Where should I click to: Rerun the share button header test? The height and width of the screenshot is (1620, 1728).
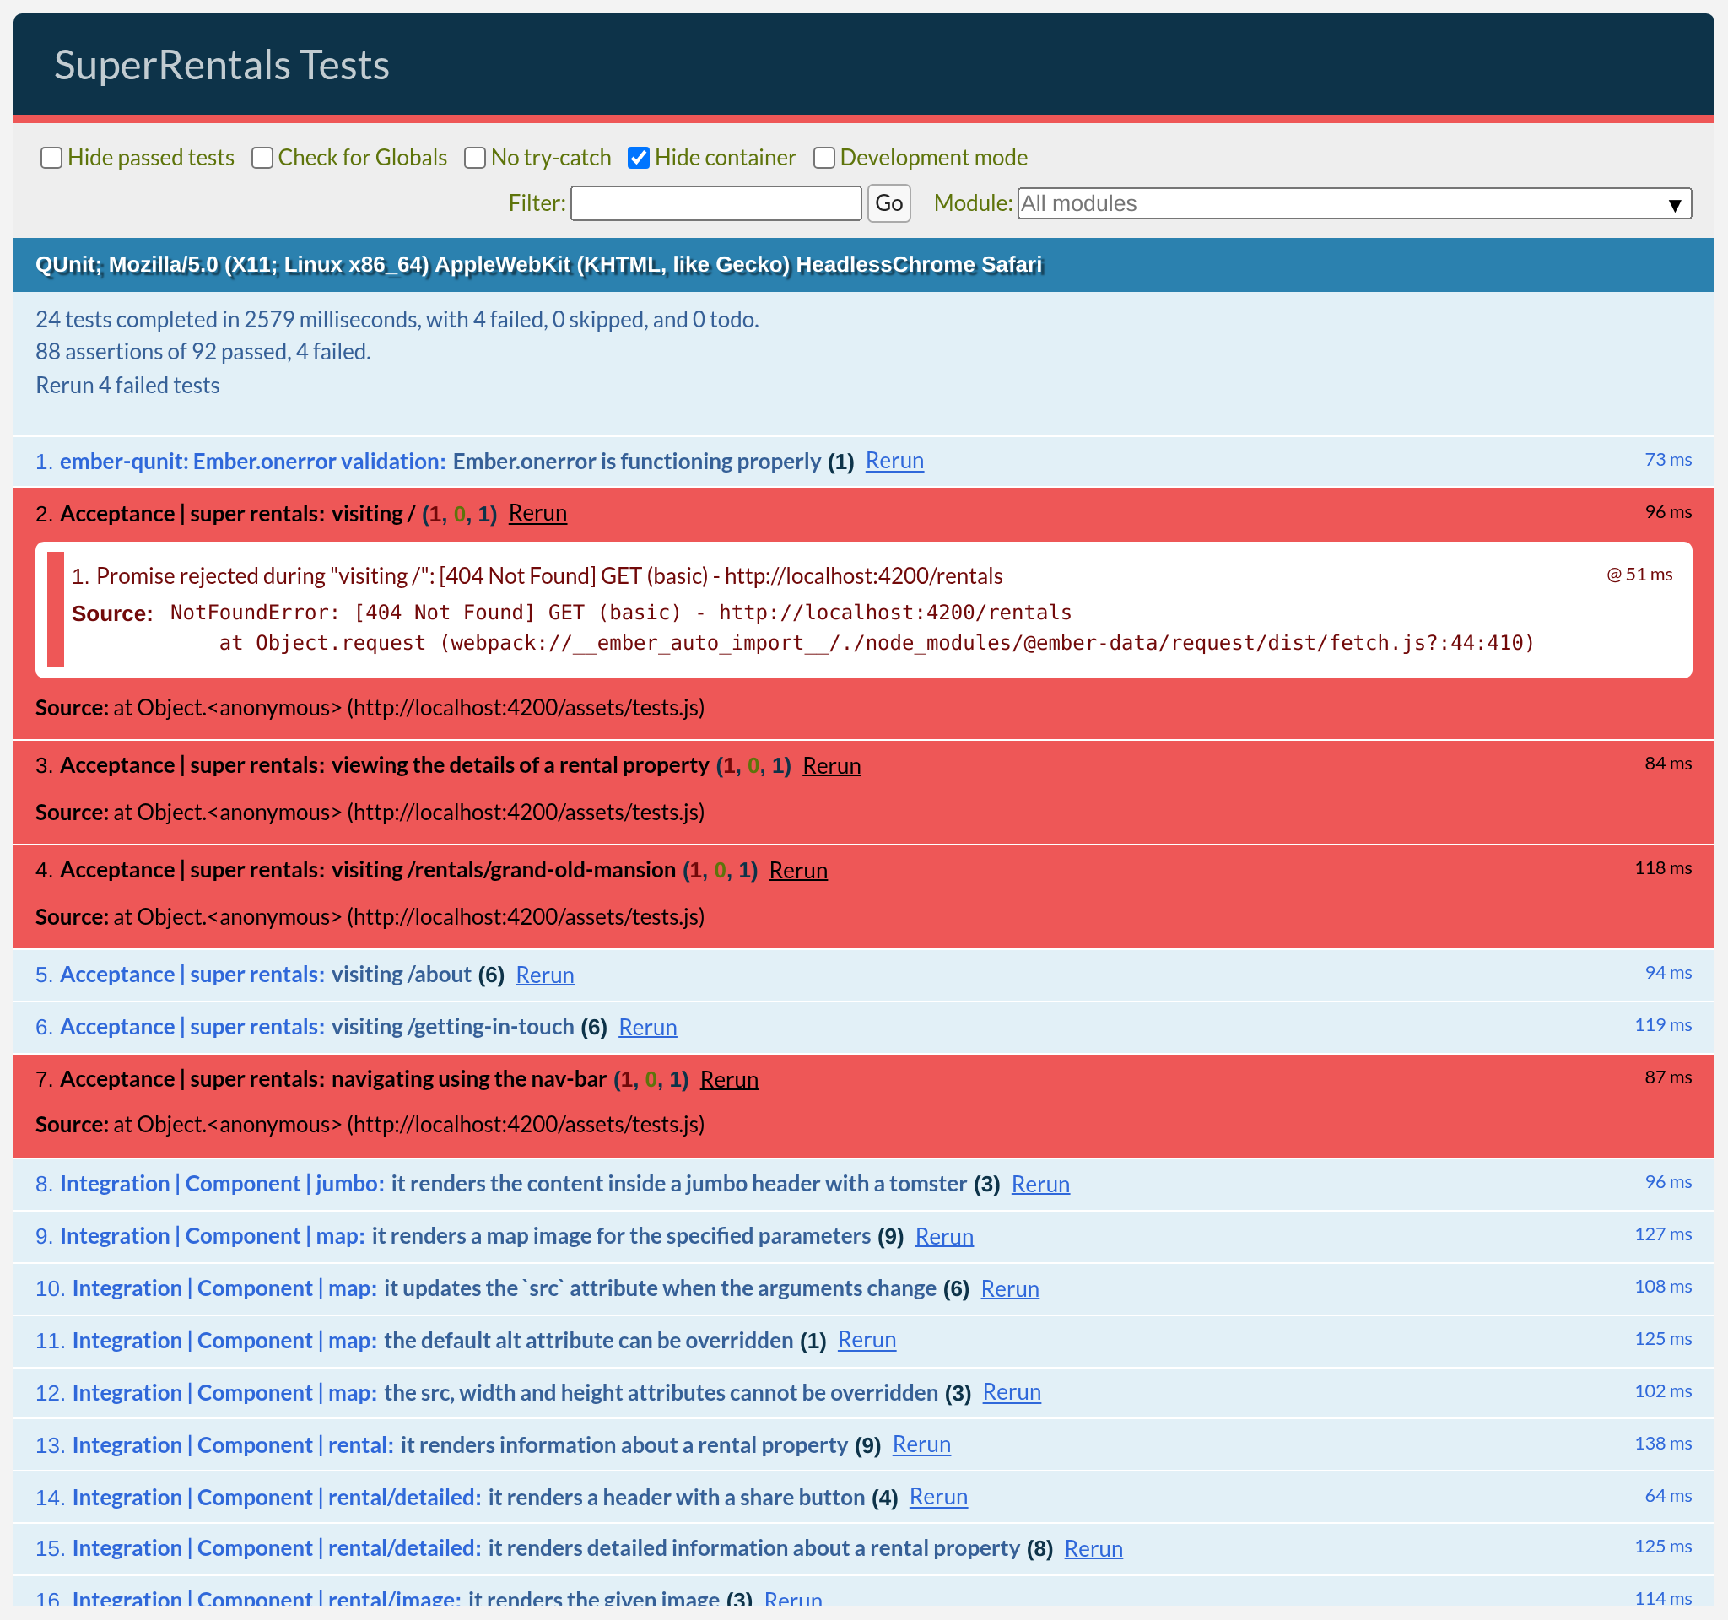[x=937, y=1497]
